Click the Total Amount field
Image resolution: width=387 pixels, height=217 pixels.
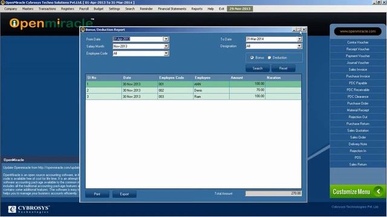[x=273, y=193]
